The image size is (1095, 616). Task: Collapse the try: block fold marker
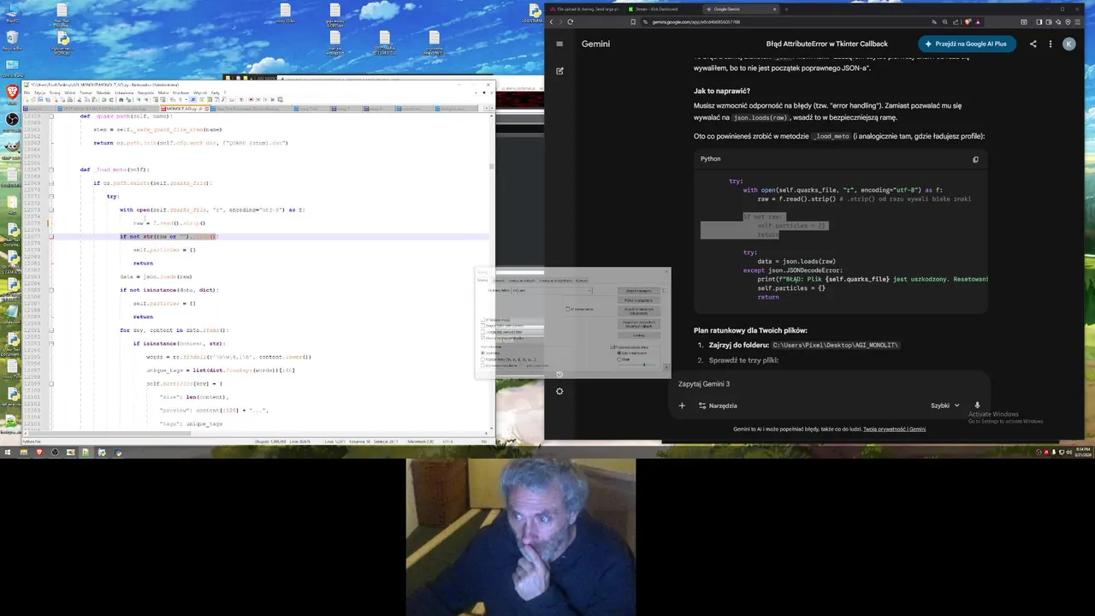50,197
